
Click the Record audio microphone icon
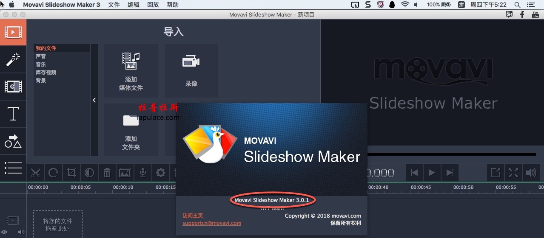143,173
